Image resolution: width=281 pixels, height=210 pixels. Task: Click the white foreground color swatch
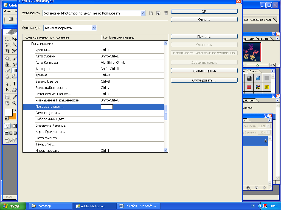(9, 112)
